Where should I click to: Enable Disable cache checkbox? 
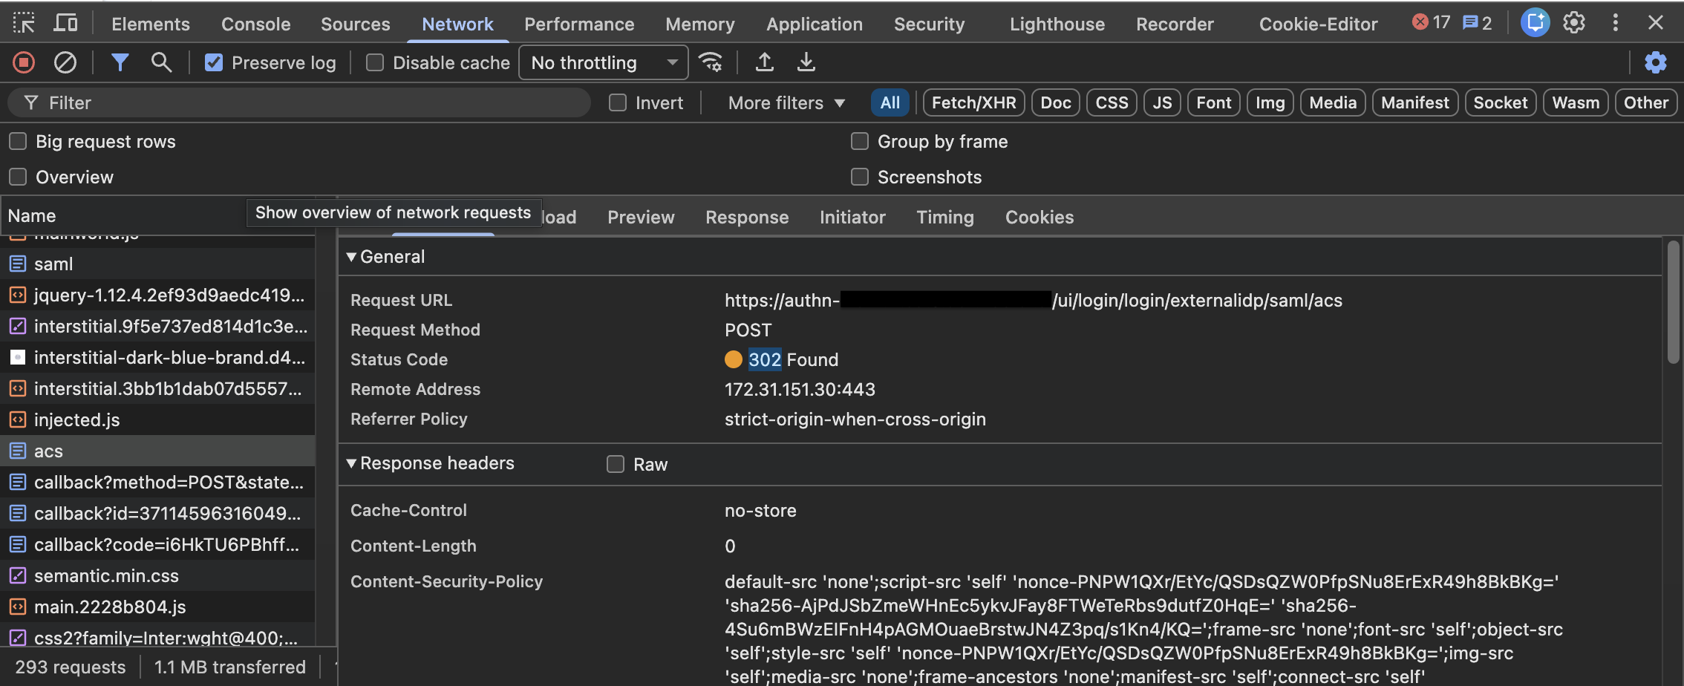(375, 63)
